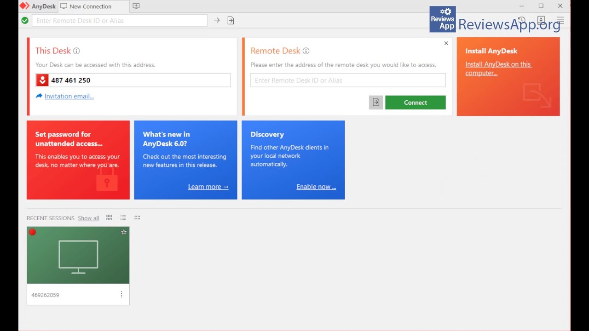Click the file transfer icon in top toolbar

(231, 20)
